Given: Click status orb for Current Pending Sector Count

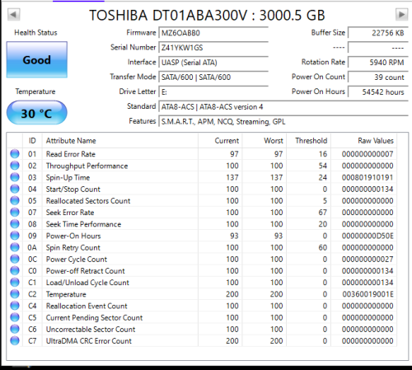Looking at the screenshot, I should click(15, 317).
